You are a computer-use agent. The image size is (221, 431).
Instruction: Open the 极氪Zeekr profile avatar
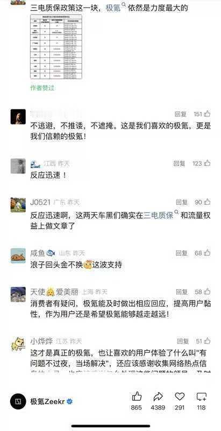tap(18, 401)
